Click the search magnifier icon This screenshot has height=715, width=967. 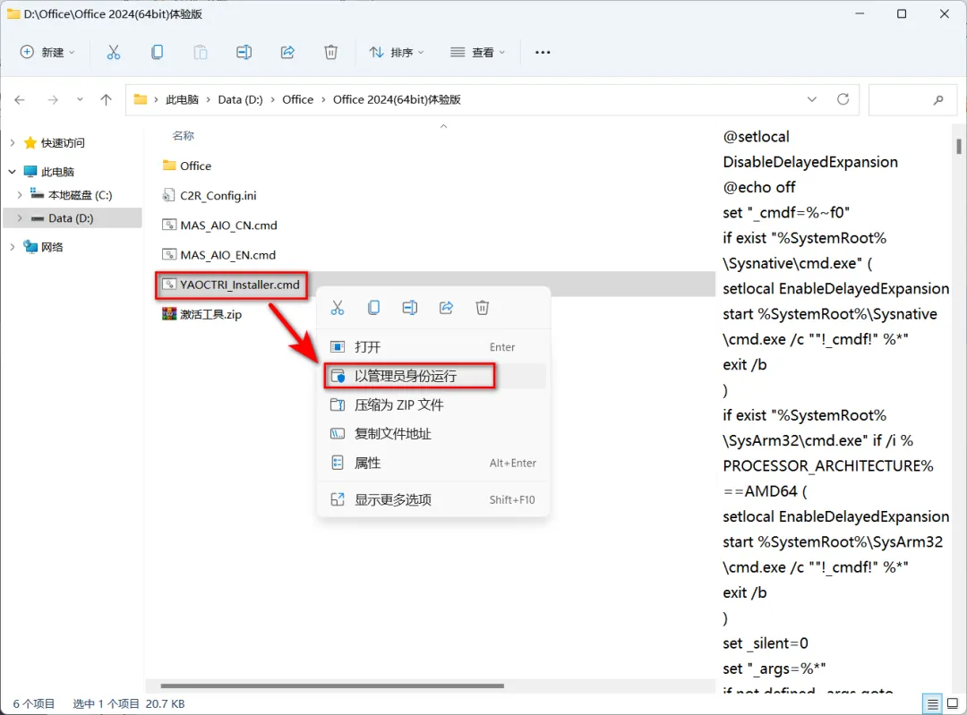pos(938,100)
